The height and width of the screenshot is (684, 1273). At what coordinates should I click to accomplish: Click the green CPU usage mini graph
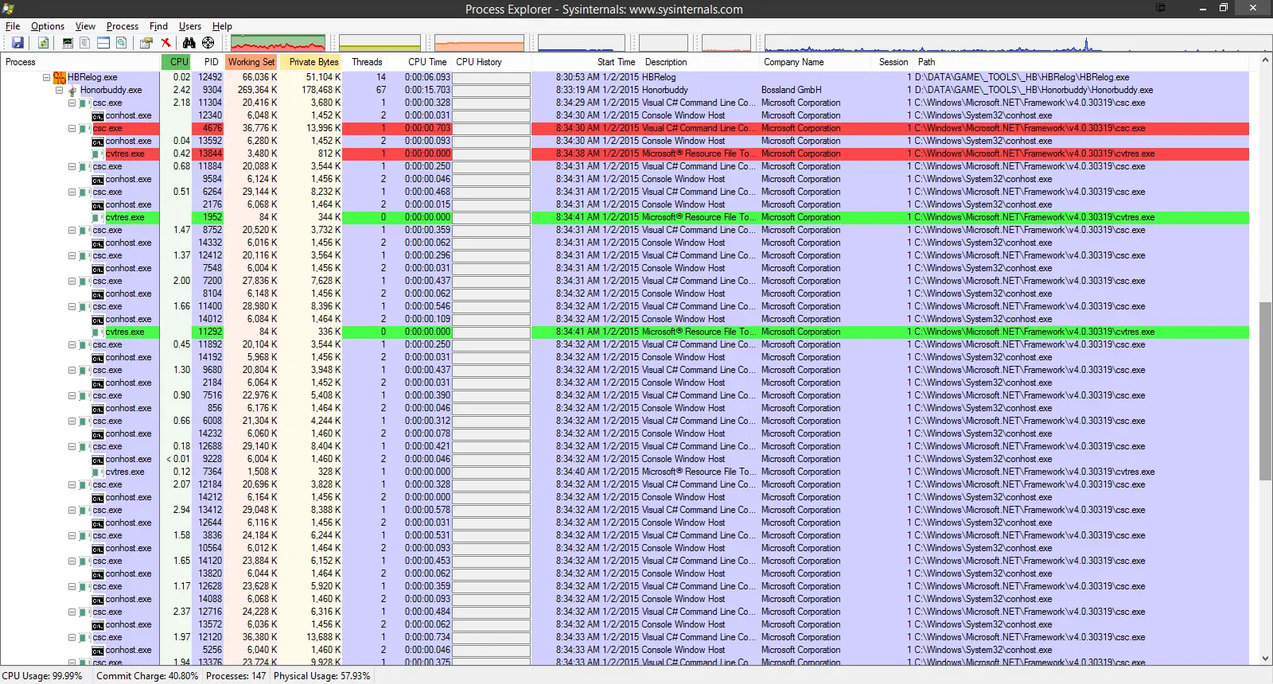tap(278, 43)
